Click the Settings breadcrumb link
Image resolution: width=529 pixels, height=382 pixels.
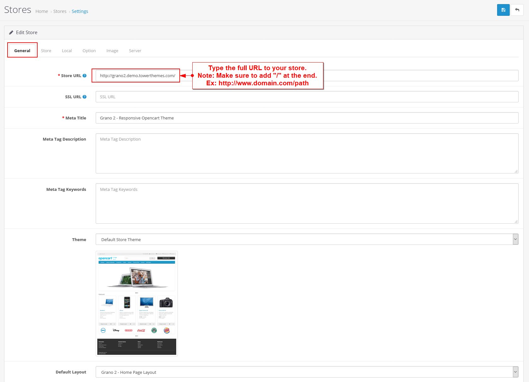(x=80, y=11)
